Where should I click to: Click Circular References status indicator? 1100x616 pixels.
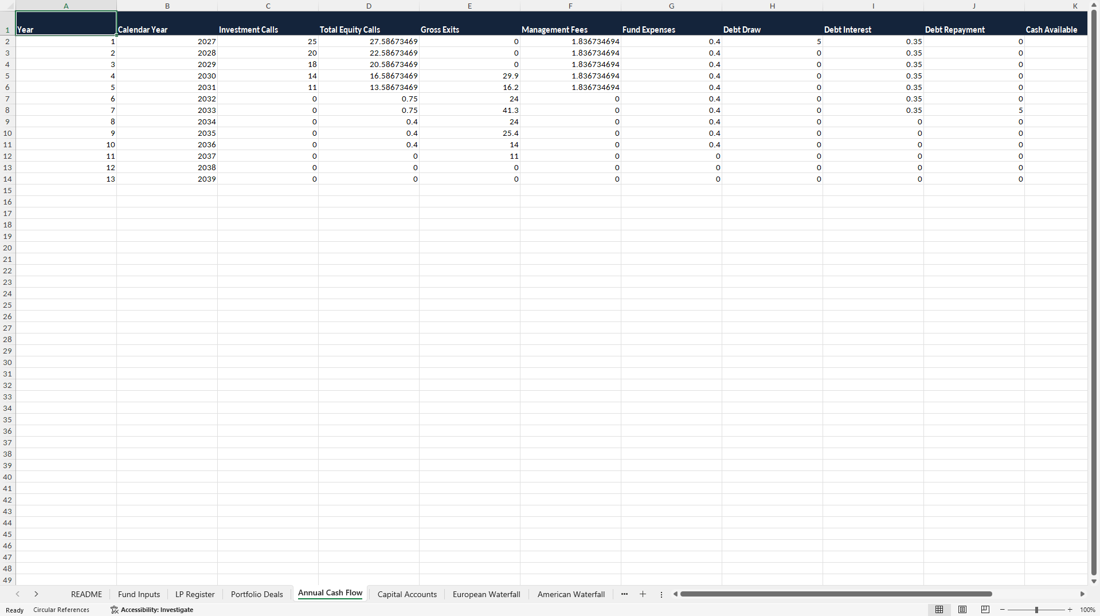(61, 610)
